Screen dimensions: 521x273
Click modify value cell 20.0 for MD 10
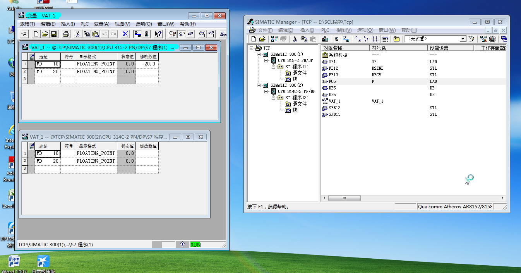[x=147, y=64]
